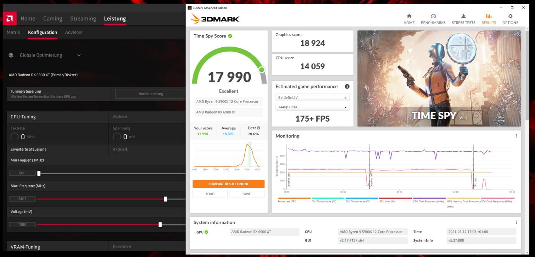Click the Spannung gauge dial icon

pos(117,136)
